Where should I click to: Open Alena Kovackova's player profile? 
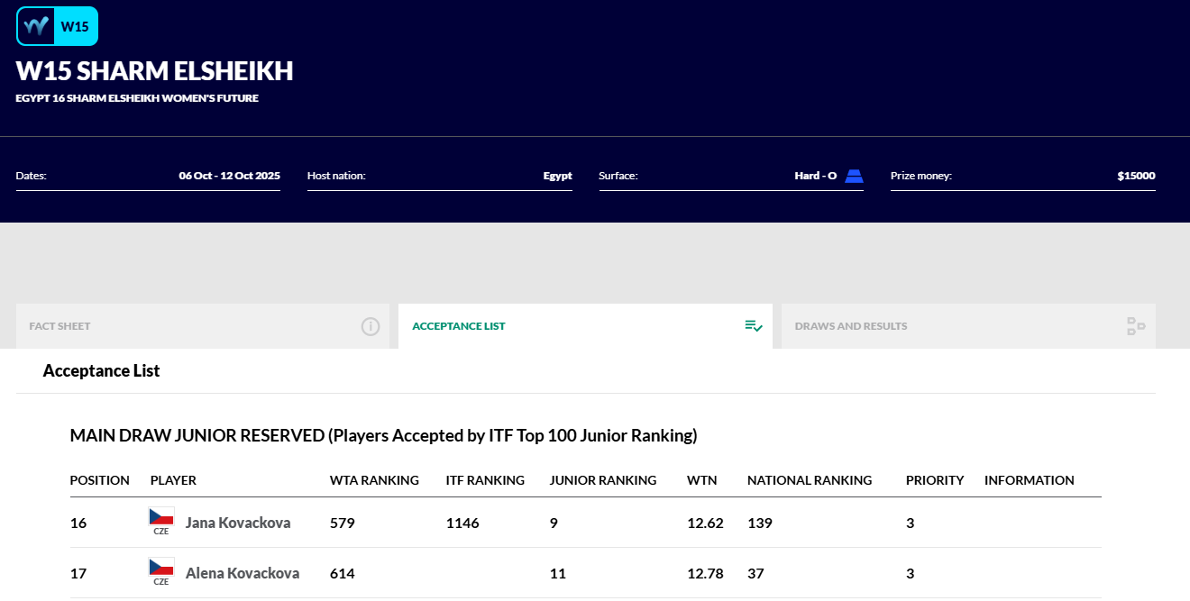click(243, 573)
